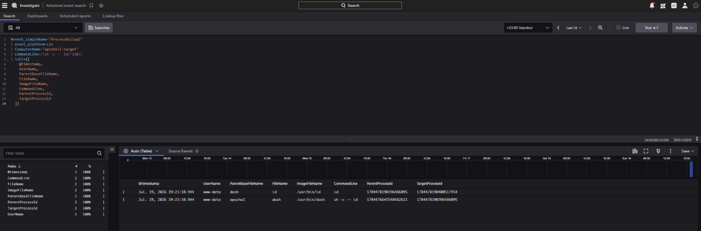The width and height of the screenshot is (701, 231).
Task: Open the chat messages icon in header
Action: click(663, 6)
